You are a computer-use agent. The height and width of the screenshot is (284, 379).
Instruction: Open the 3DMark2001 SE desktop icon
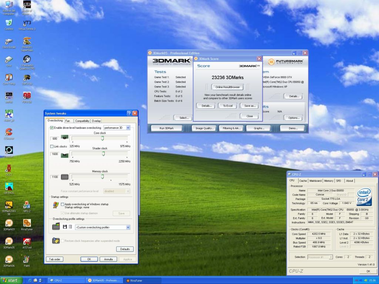(9, 207)
